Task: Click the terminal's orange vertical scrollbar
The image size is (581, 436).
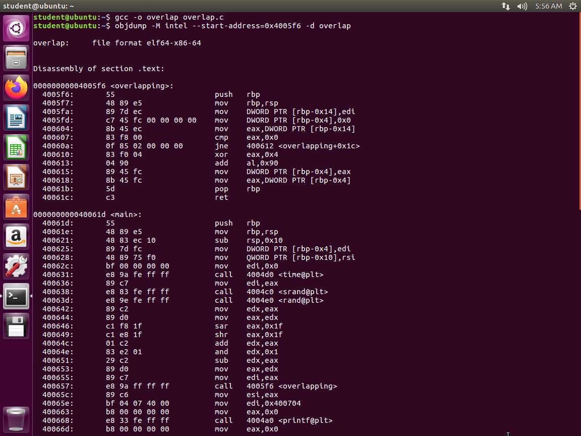Action: click(x=579, y=111)
